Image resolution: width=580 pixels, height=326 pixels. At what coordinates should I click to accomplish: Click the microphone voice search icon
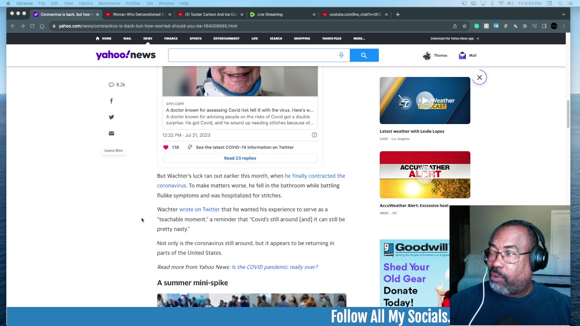341,55
